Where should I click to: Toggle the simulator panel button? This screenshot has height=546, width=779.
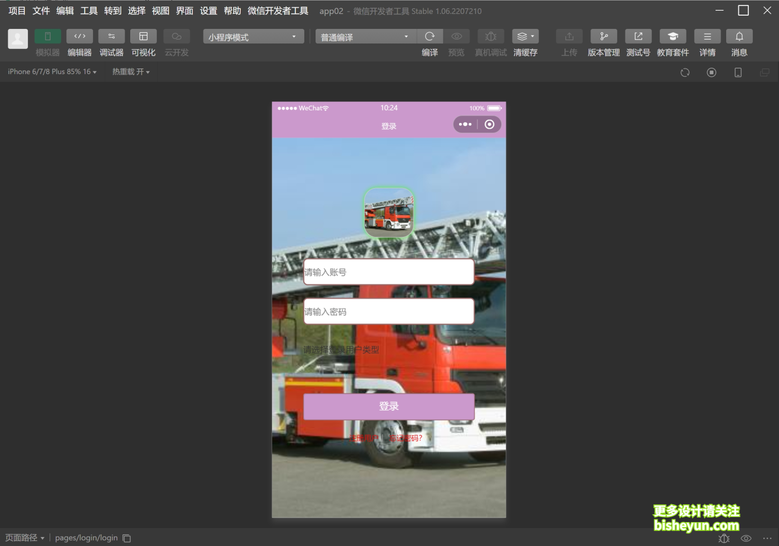pos(48,36)
